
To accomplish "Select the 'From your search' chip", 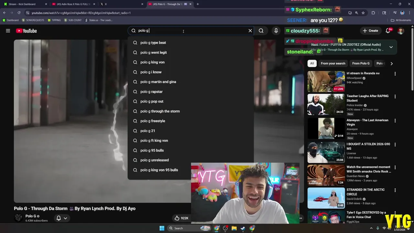I will tap(333, 63).
